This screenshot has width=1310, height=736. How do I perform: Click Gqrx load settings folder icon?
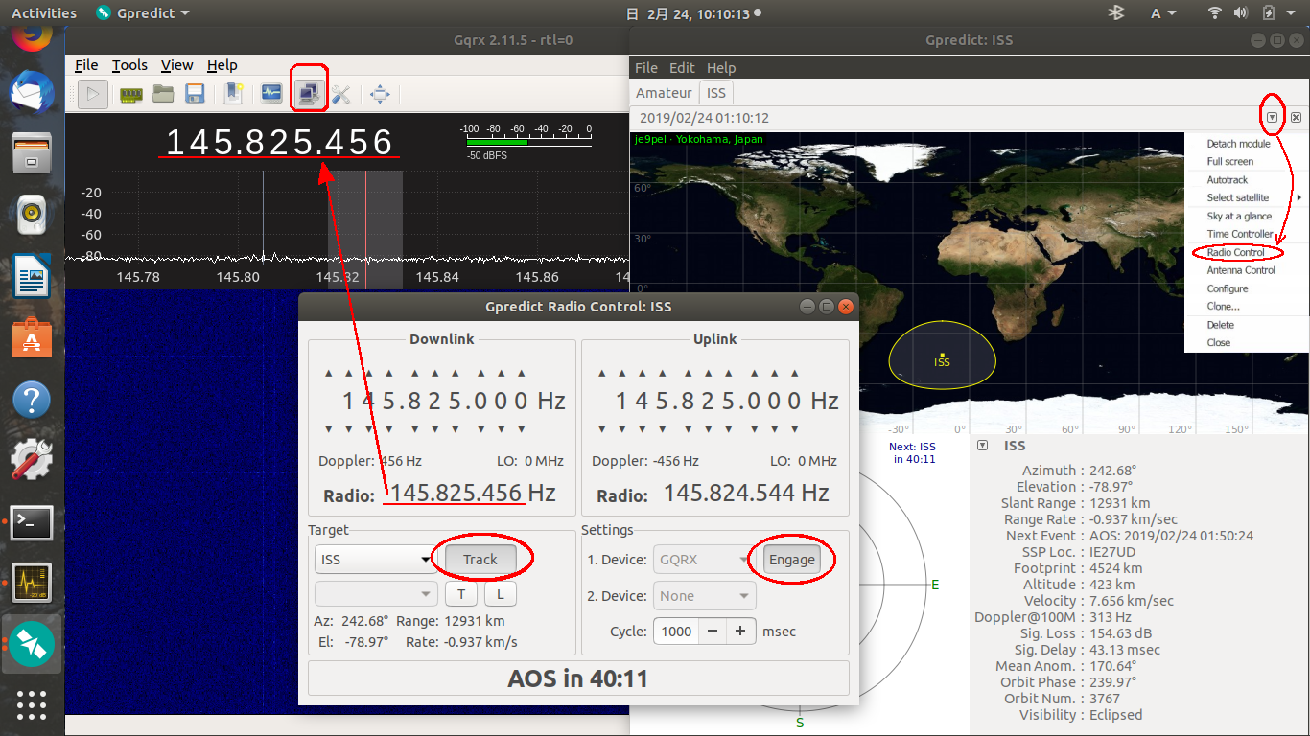click(163, 94)
